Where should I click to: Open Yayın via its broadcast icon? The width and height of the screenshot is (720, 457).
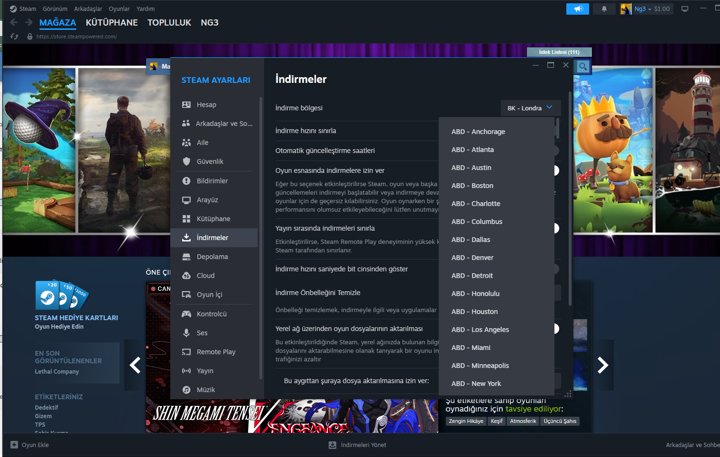186,371
